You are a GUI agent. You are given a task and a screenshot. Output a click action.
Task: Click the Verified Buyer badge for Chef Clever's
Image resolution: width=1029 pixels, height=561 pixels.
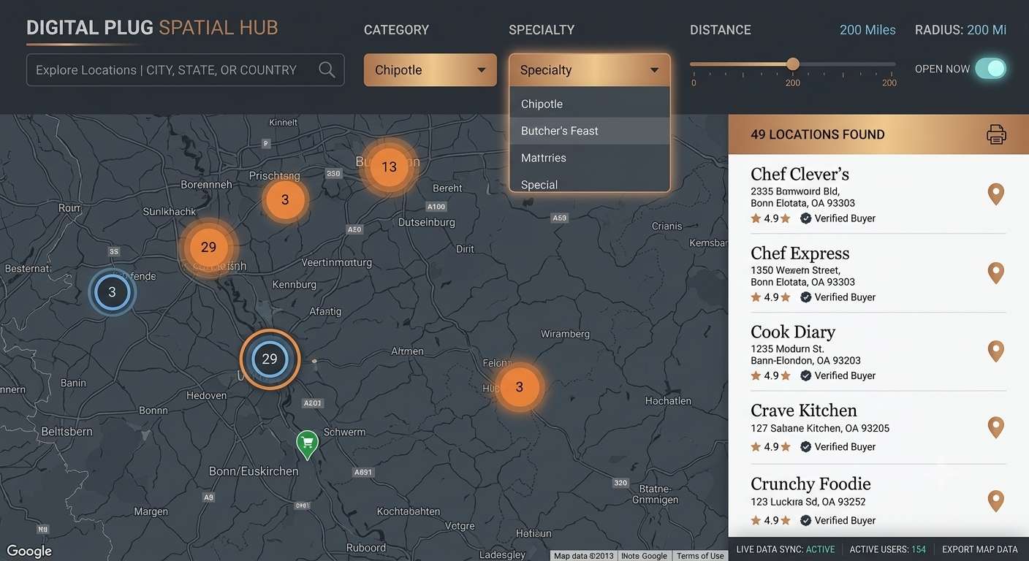[x=838, y=218]
